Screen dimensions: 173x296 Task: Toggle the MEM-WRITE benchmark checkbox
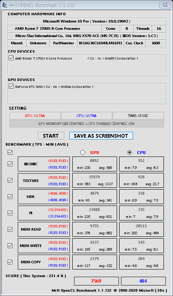[x=10, y=246]
